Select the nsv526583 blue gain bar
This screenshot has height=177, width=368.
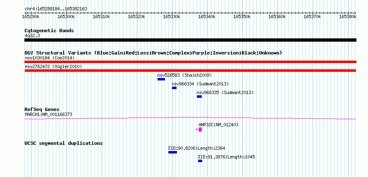[x=161, y=79]
